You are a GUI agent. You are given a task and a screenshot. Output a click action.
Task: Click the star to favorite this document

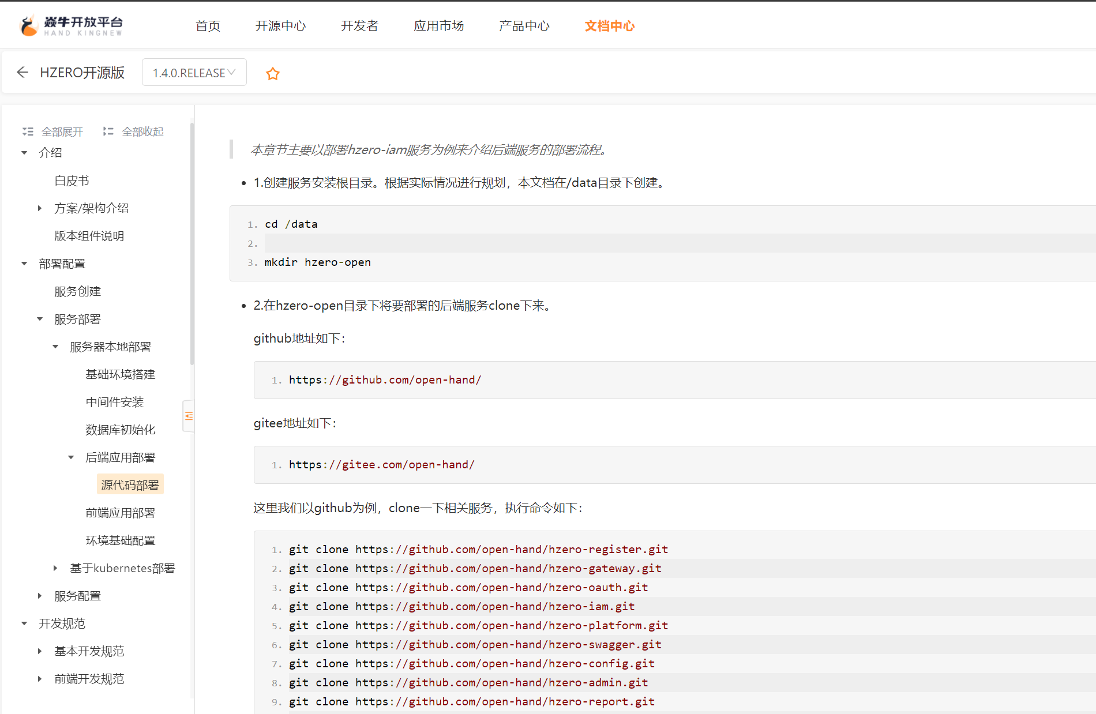[272, 73]
